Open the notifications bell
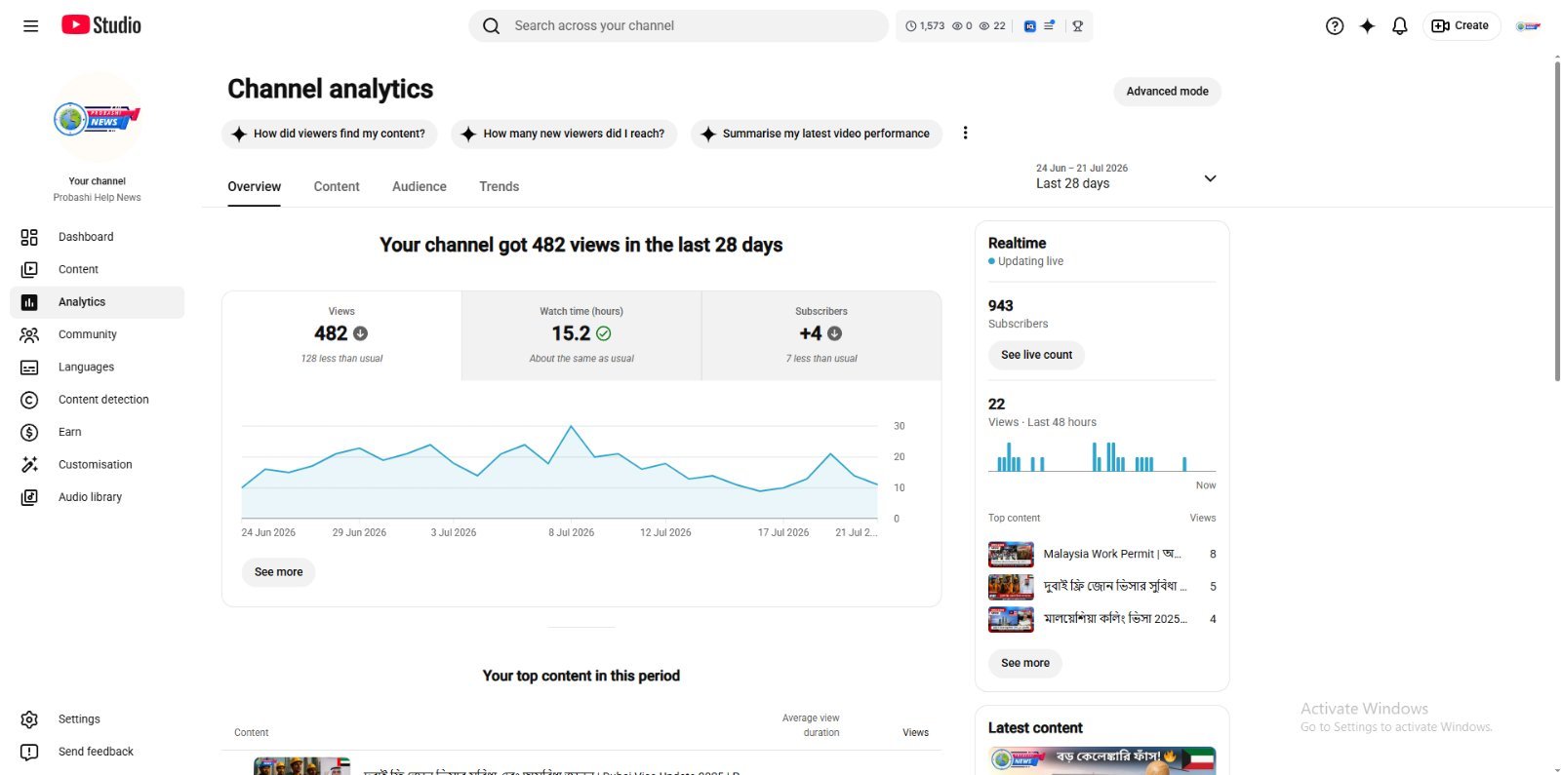The height and width of the screenshot is (775, 1561). (1399, 26)
